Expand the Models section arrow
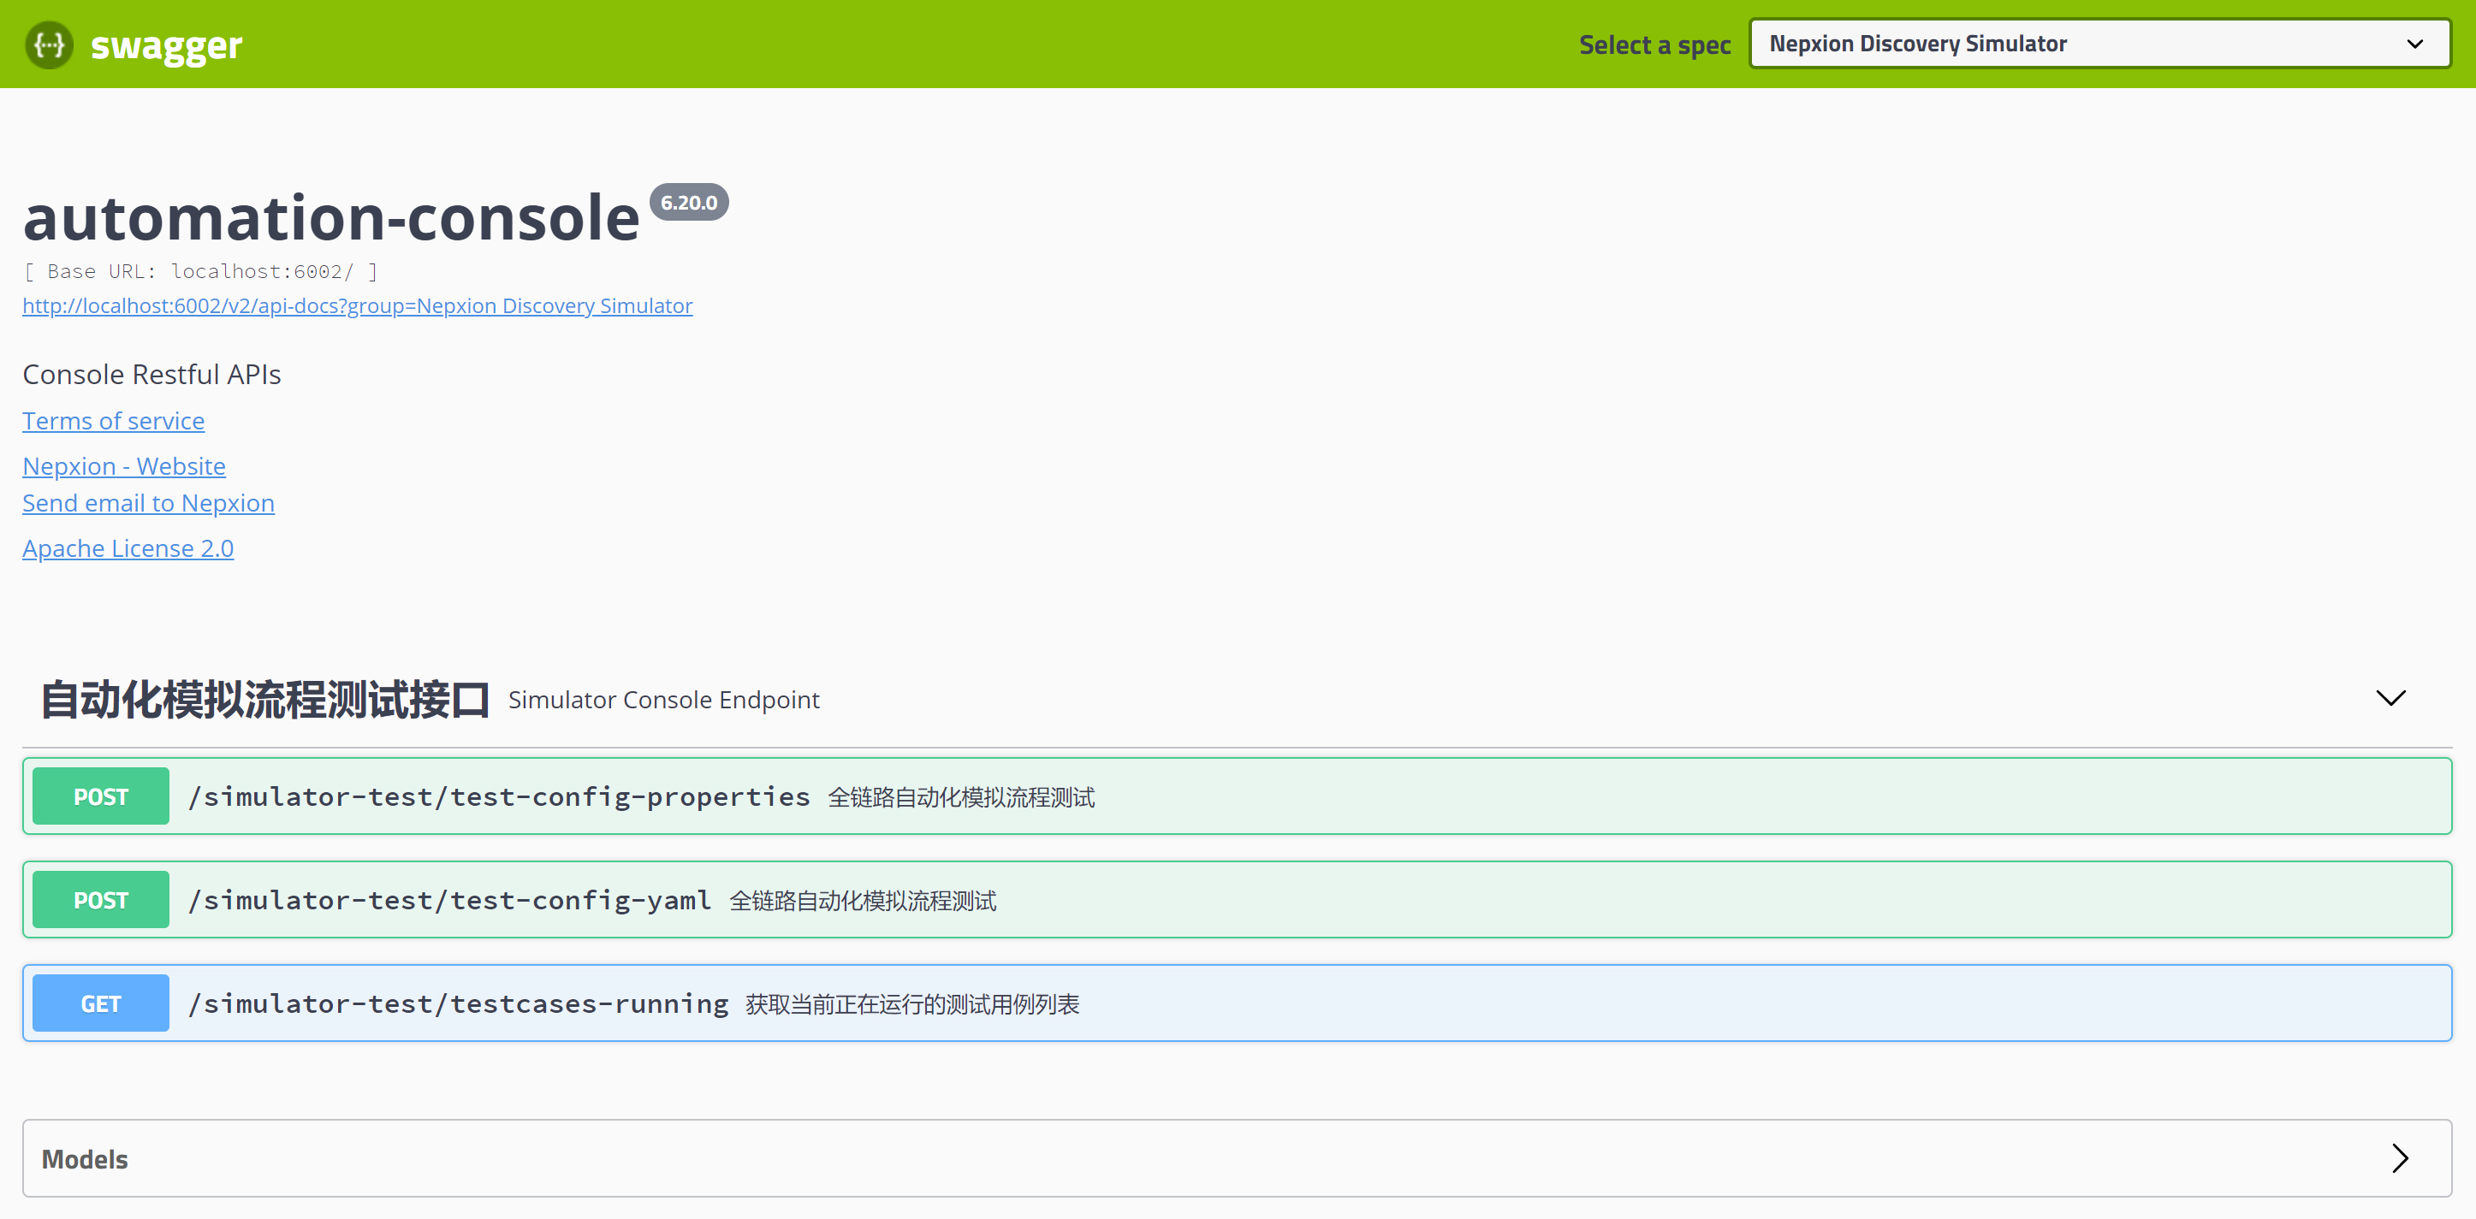This screenshot has height=1219, width=2476. click(x=2399, y=1157)
